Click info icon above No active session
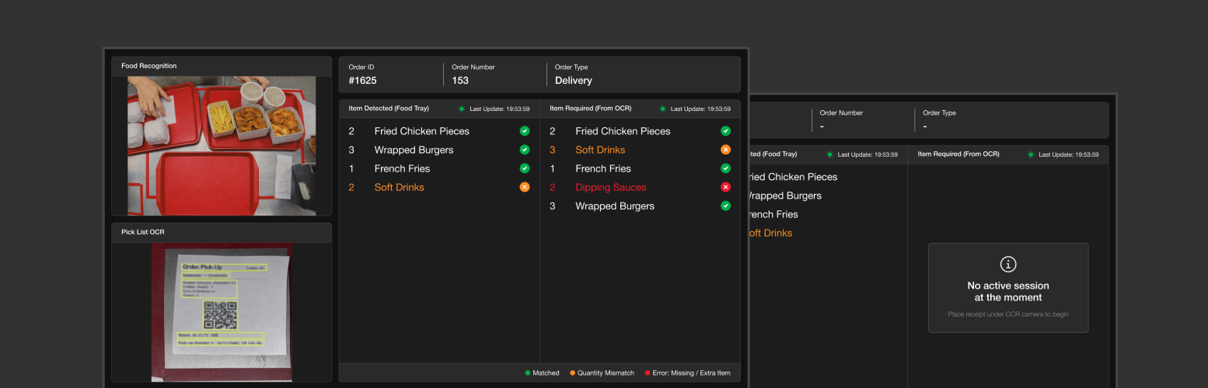Screen dimensions: 1208x388 (1008, 265)
